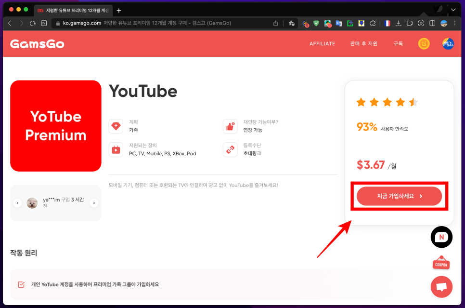This screenshot has width=465, height=308.
Task: Open a new browser tab
Action: 119,11
